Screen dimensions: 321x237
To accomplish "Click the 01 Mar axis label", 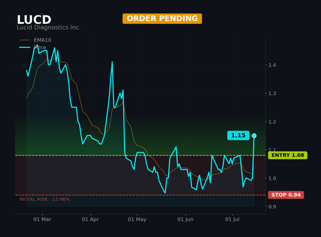I will [42, 220].
